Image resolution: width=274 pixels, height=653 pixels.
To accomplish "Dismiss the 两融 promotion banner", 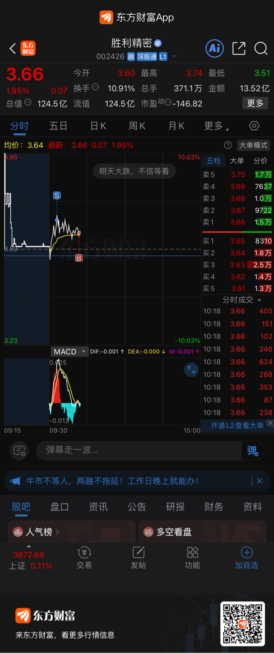I will pyautogui.click(x=259, y=481).
